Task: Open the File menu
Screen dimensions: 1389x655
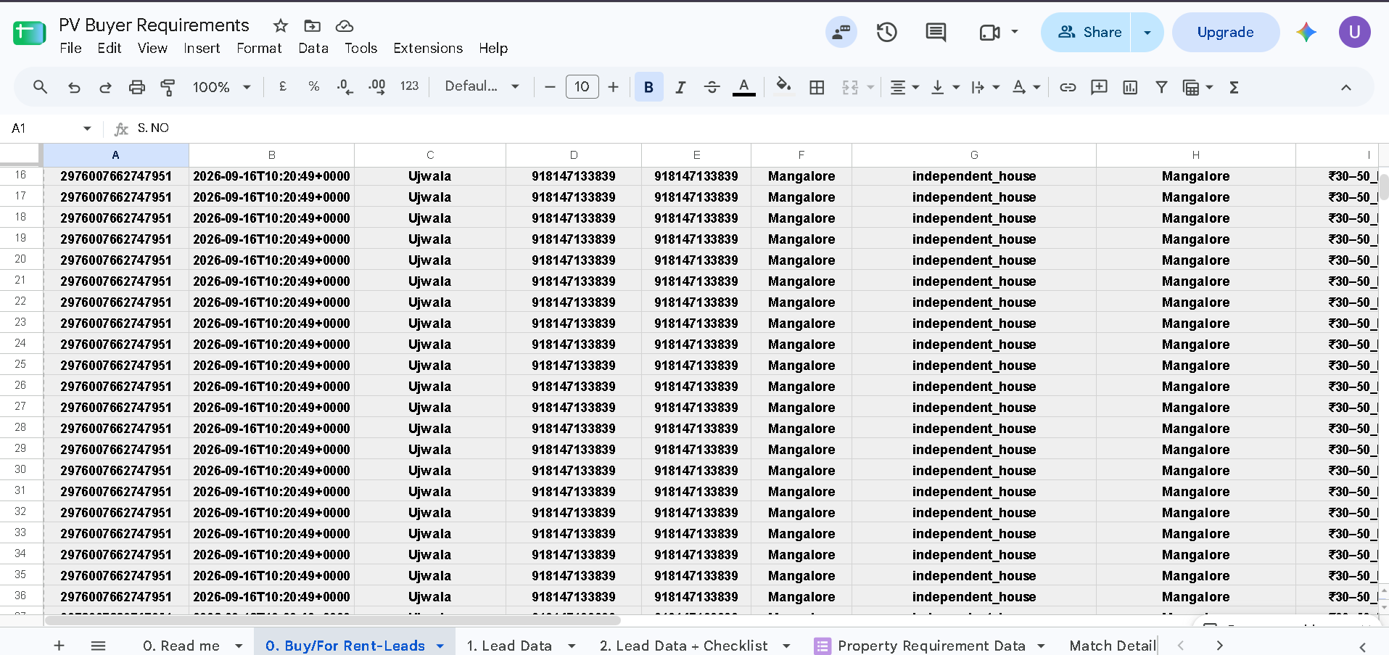Action: pyautogui.click(x=70, y=48)
